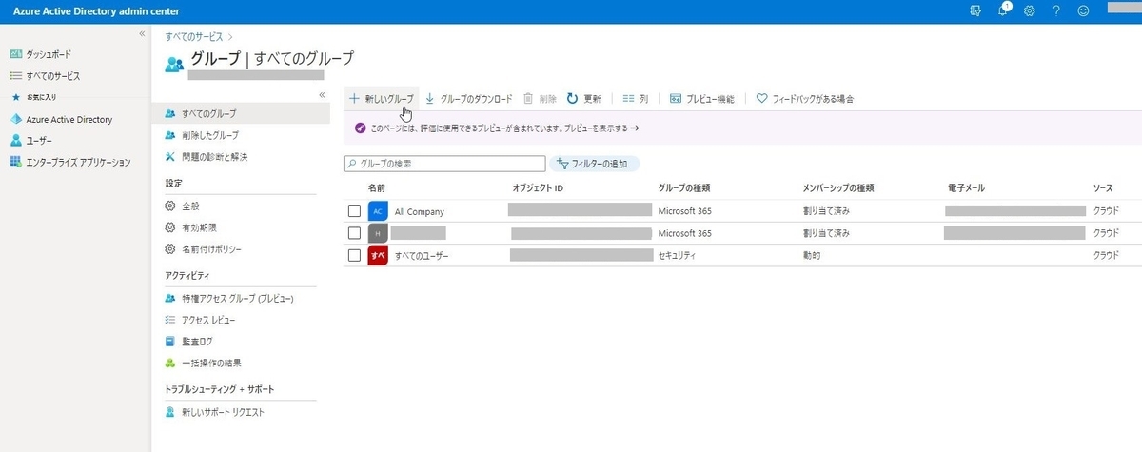Viewport: 1142px width, 452px height.
Task: Sort by the メンバーシップの種類 column header
Action: [x=838, y=187]
